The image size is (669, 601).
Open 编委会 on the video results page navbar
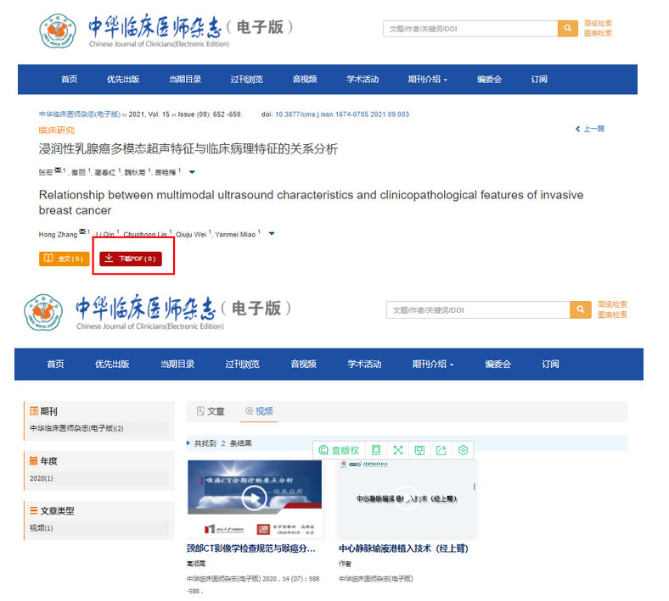point(498,364)
